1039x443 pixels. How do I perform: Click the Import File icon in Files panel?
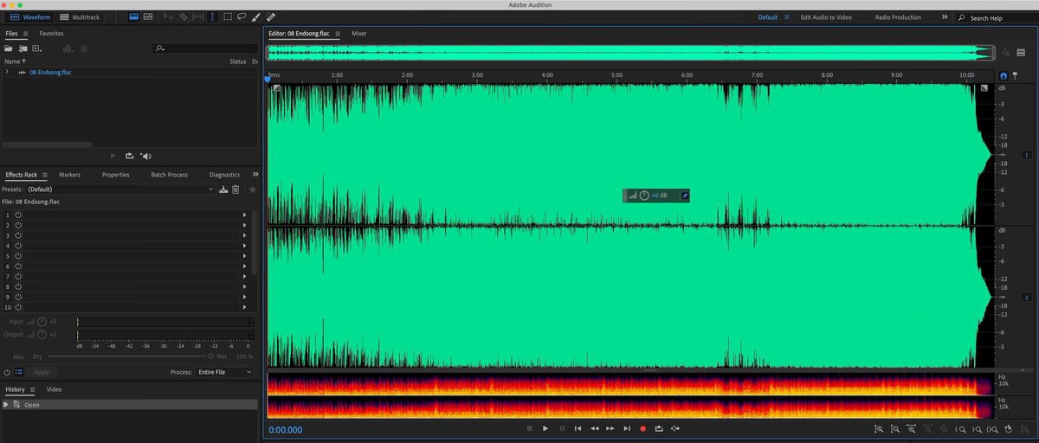pyautogui.click(x=23, y=48)
